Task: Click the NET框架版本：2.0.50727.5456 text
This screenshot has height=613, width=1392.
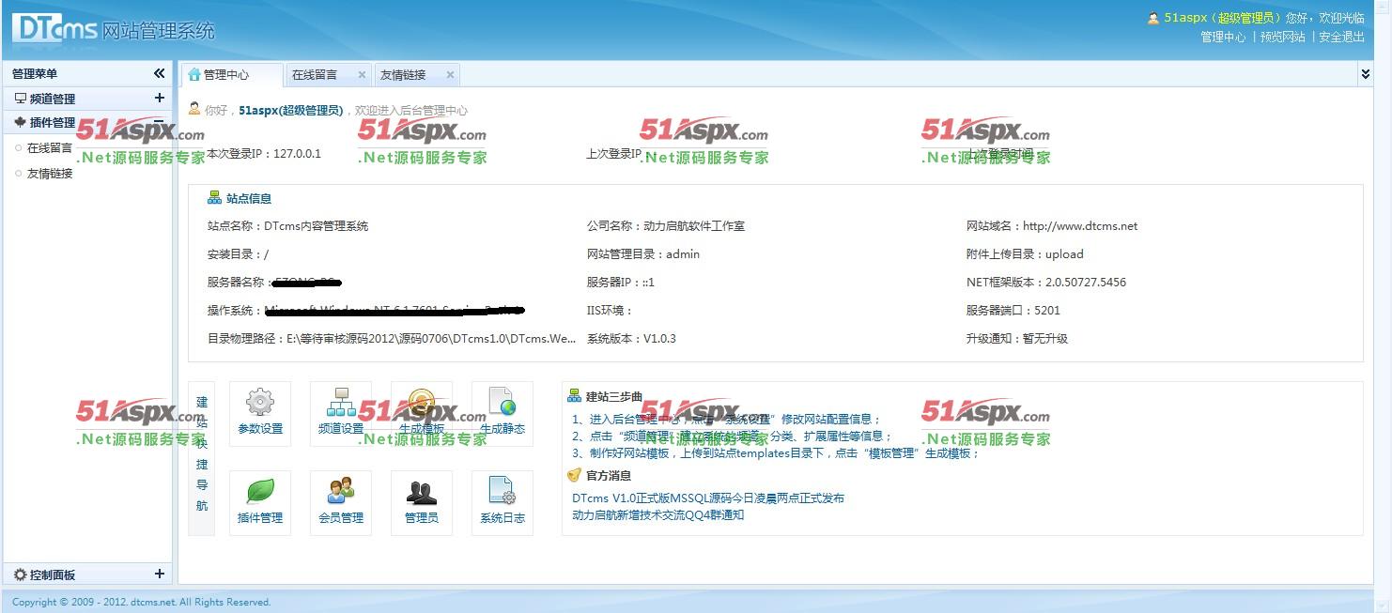Action: (1046, 283)
